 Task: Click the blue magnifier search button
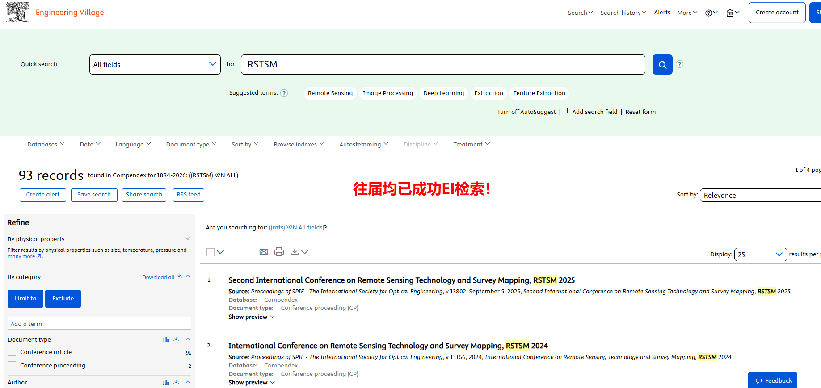click(x=662, y=65)
